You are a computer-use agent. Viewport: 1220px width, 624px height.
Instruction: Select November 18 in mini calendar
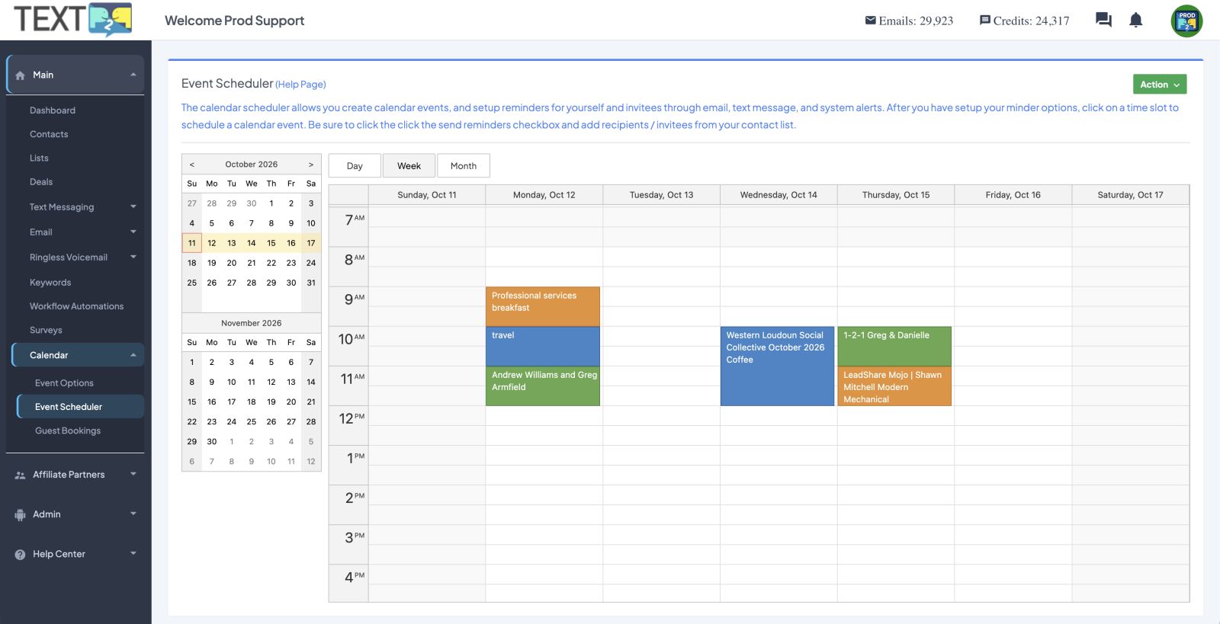252,402
